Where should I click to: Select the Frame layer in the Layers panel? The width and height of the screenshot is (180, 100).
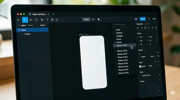pos(32,30)
